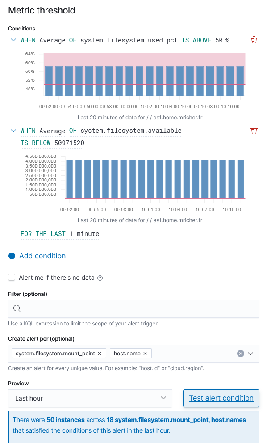
Task: Open the no-data help tooltip icon
Action: [x=100, y=277]
